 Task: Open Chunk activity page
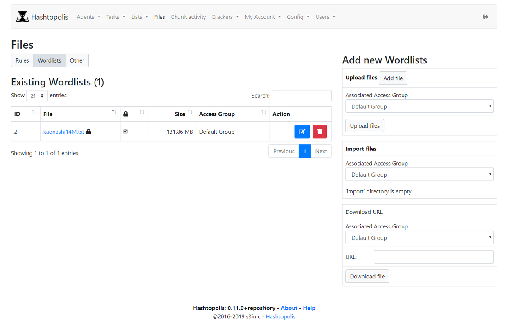point(188,17)
